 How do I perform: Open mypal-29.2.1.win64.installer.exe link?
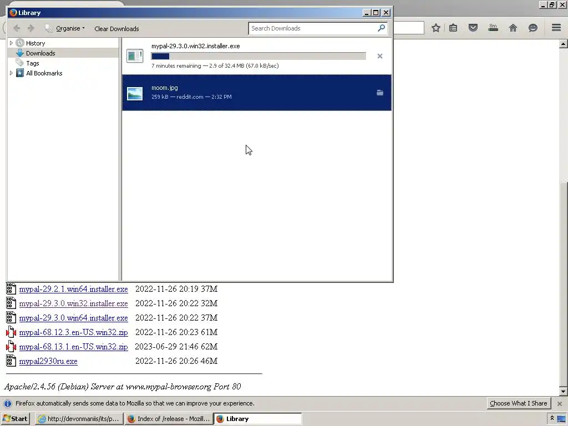(x=74, y=289)
